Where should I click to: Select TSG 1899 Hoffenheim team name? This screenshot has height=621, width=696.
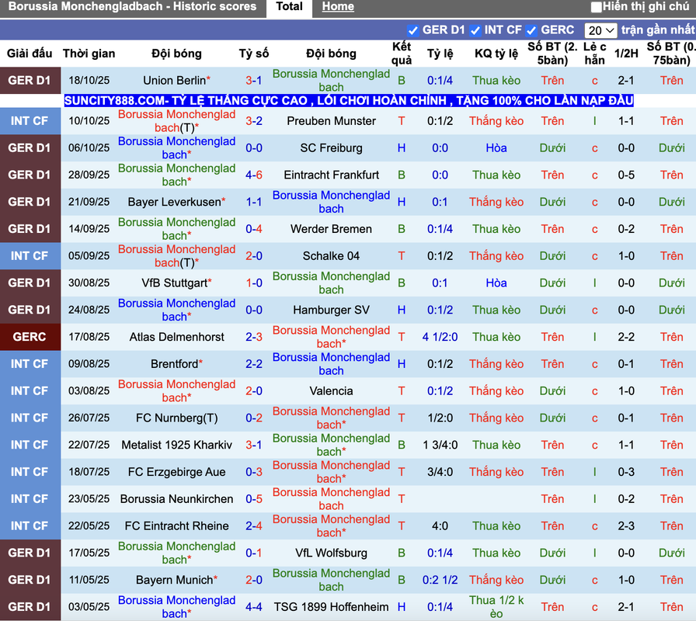pyautogui.click(x=331, y=607)
